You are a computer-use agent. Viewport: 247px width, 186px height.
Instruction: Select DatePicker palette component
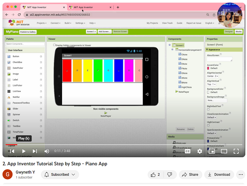(18, 68)
